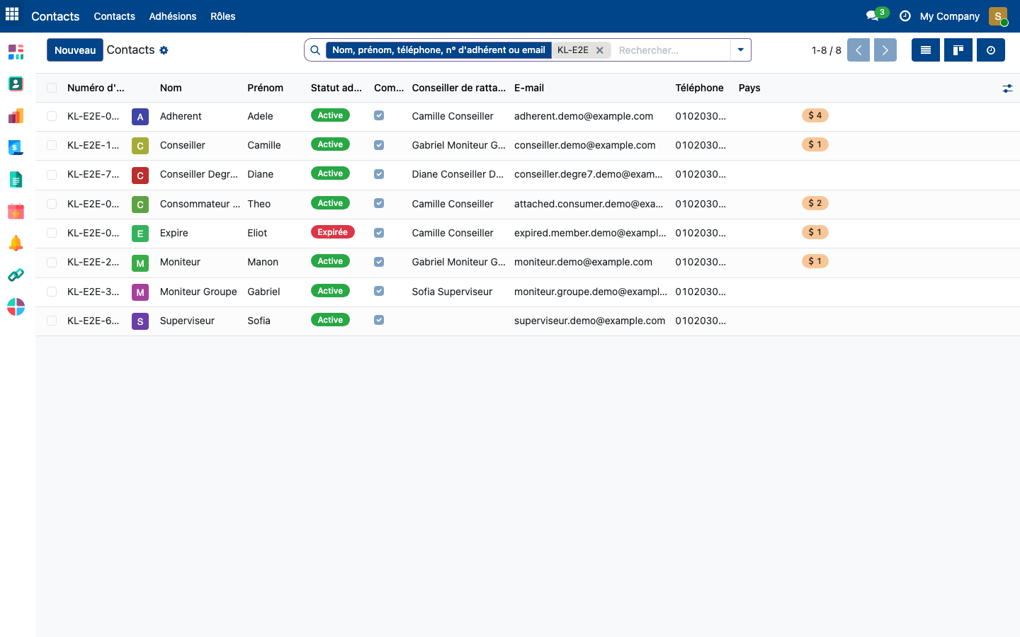
Task: Switch to list view
Action: (926, 50)
